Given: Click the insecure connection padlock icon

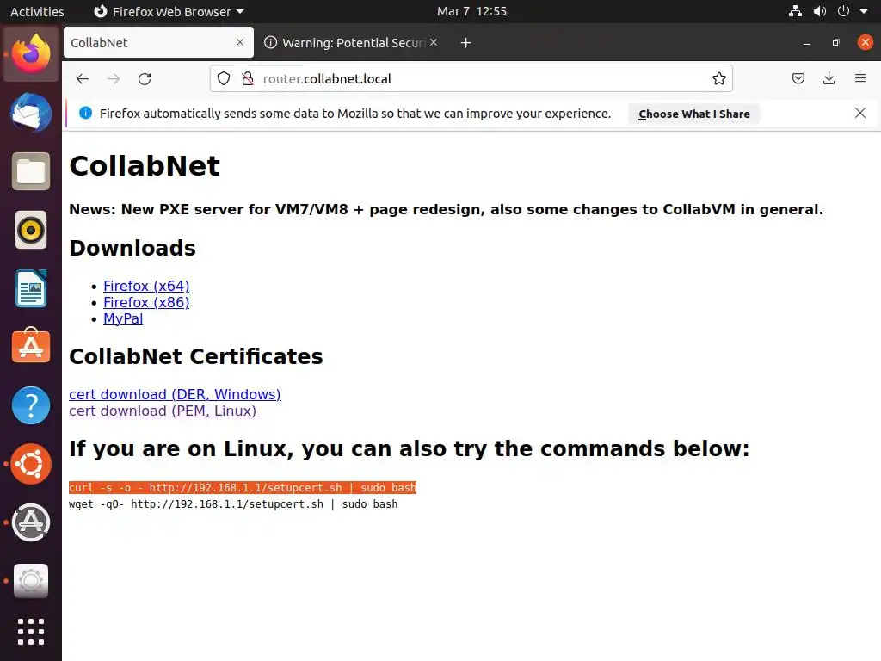Looking at the screenshot, I should point(247,78).
